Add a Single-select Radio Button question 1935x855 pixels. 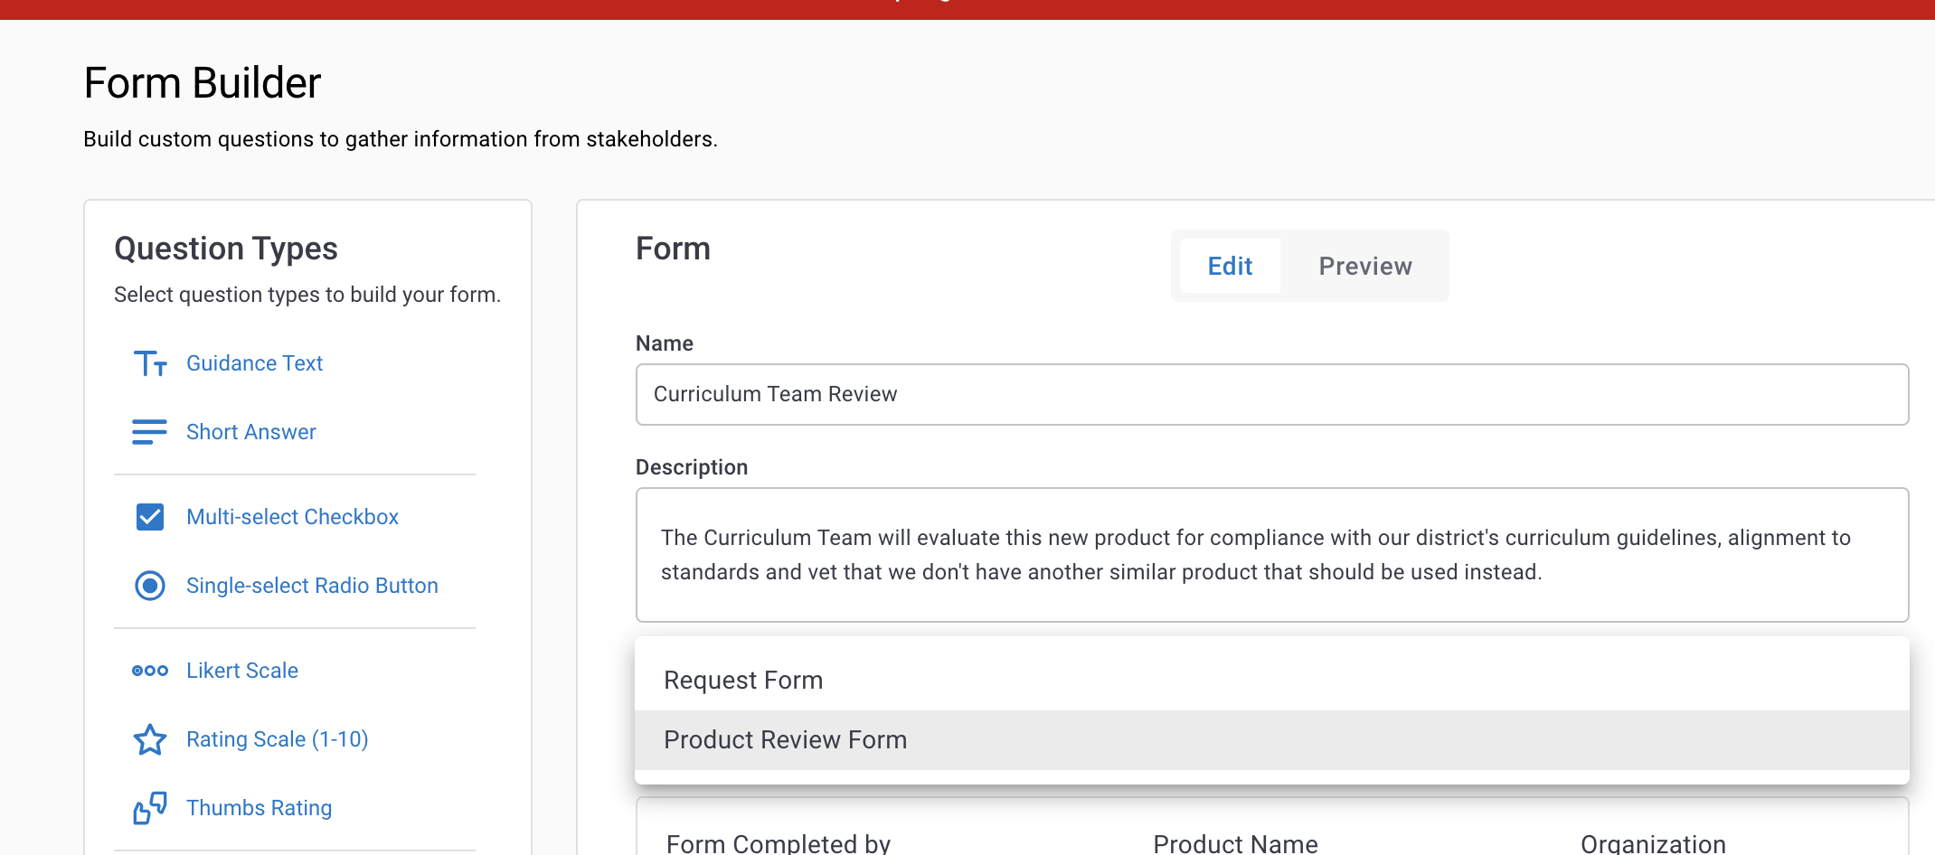click(312, 586)
